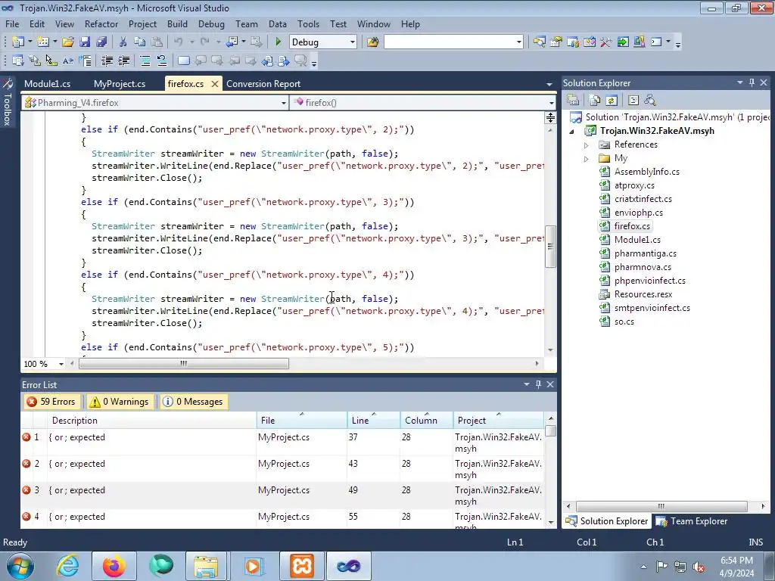Open Solution Explorer from the main toolbar icon

pyautogui.click(x=539, y=42)
